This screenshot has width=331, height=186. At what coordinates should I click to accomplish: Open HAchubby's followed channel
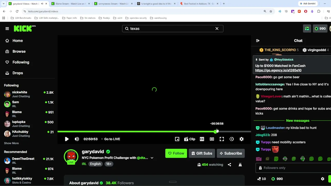(29, 134)
